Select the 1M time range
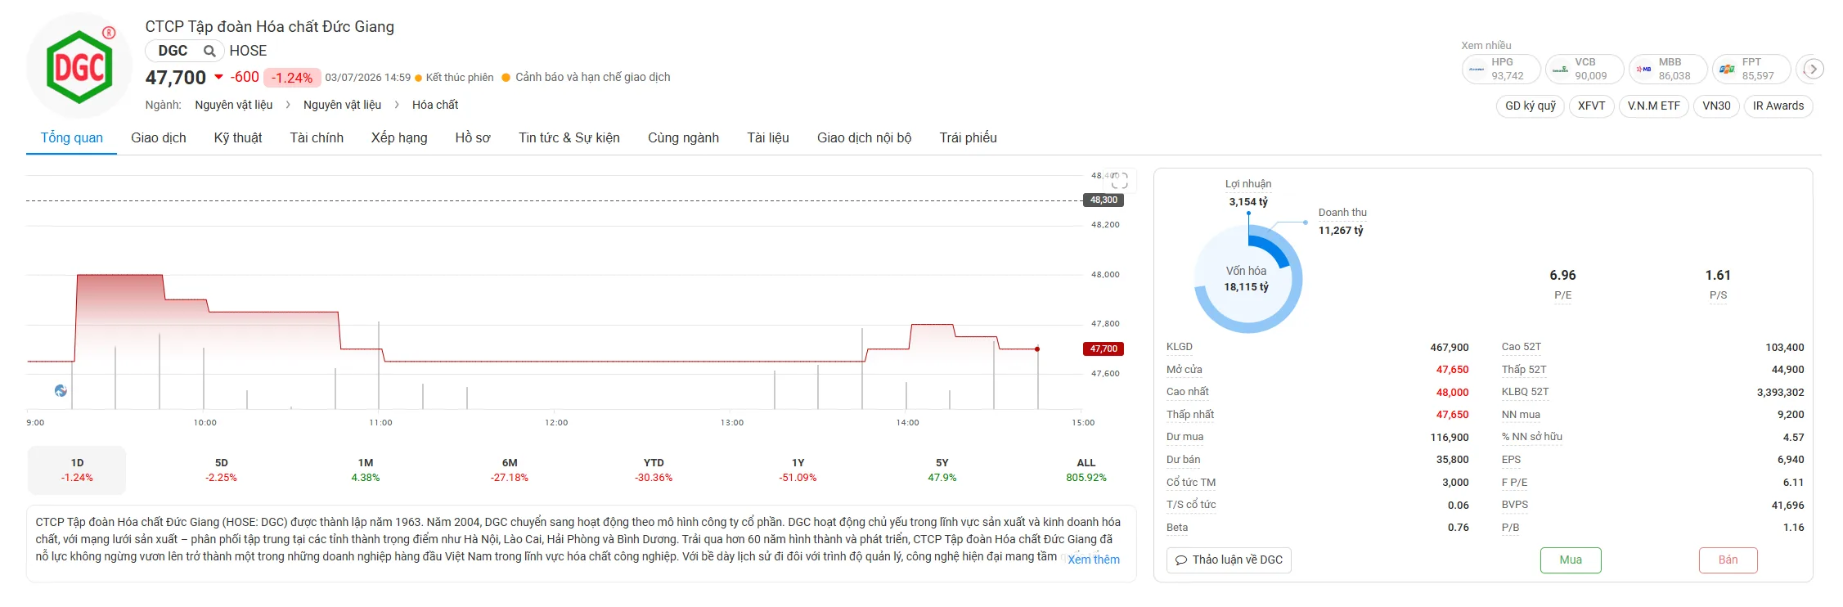The height and width of the screenshot is (607, 1843). [x=366, y=470]
